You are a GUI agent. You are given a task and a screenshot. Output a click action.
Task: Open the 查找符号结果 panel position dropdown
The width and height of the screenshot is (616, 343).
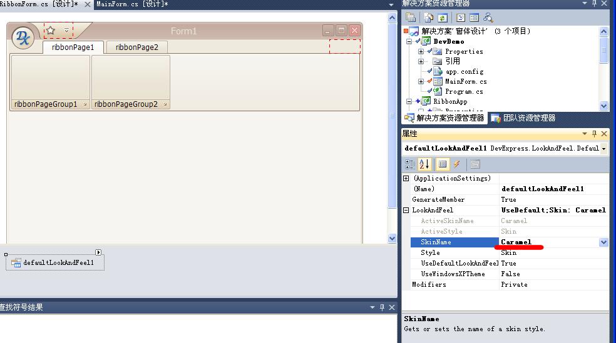[372, 307]
